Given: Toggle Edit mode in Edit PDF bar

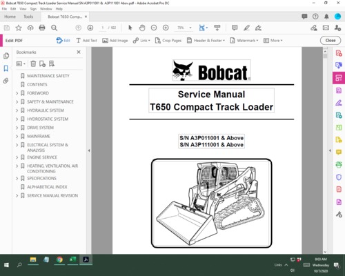Looking at the screenshot, I should pos(63,41).
